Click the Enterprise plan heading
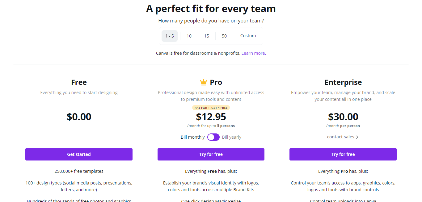This screenshot has width=422, height=202. [343, 82]
